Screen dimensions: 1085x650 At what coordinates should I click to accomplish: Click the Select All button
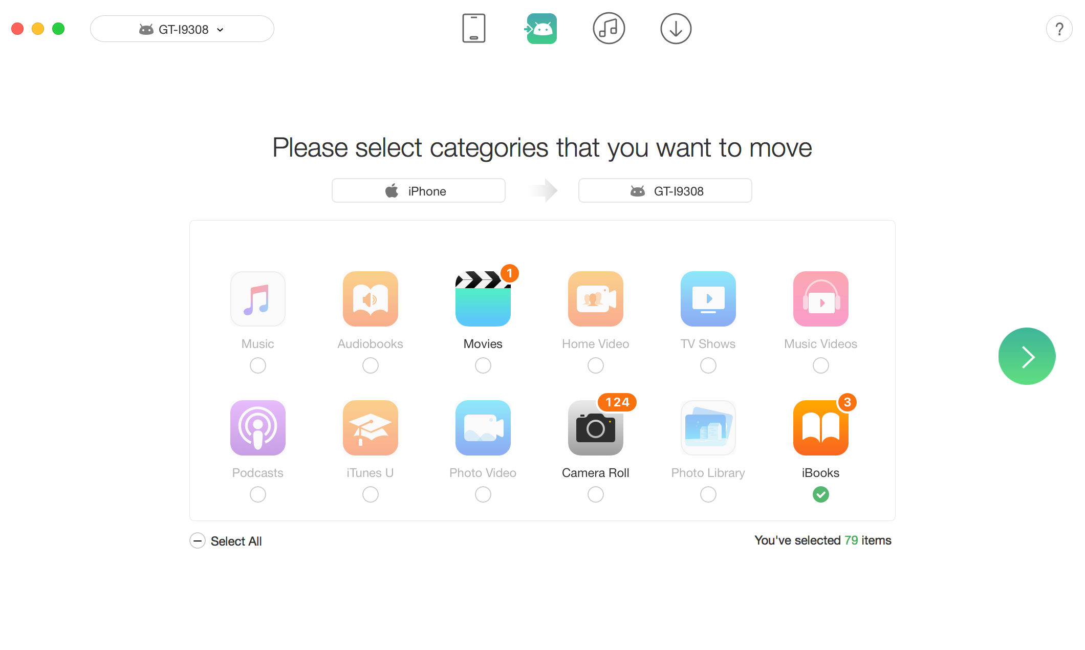(x=226, y=541)
